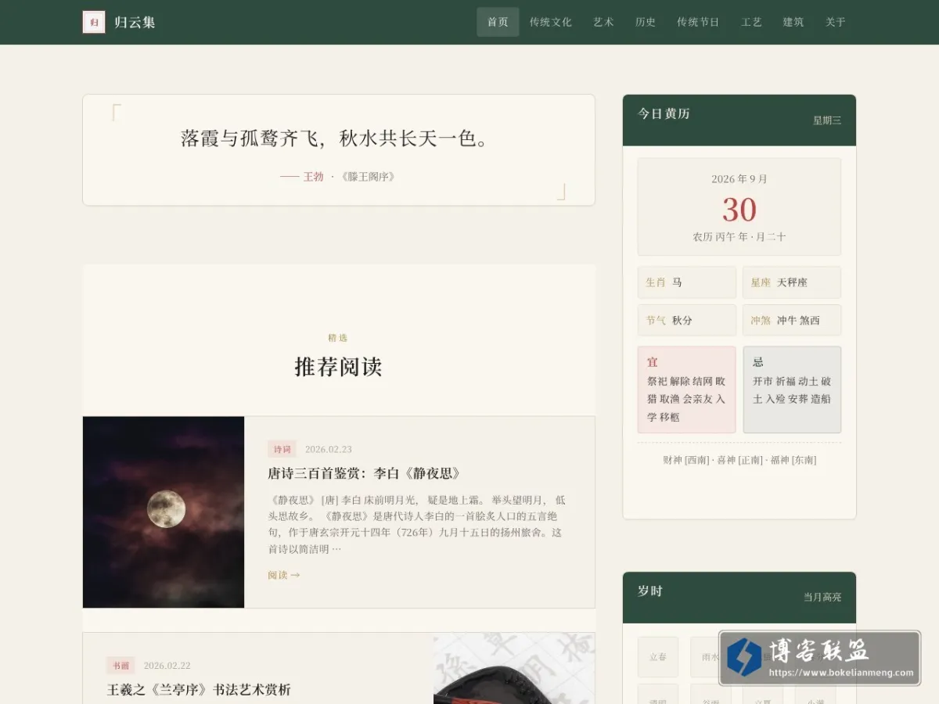Select the 立春 solar term tile

click(658, 657)
